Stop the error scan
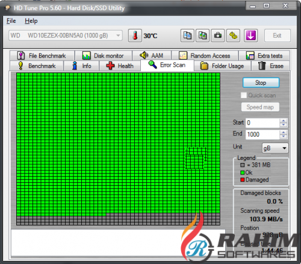 (261, 82)
